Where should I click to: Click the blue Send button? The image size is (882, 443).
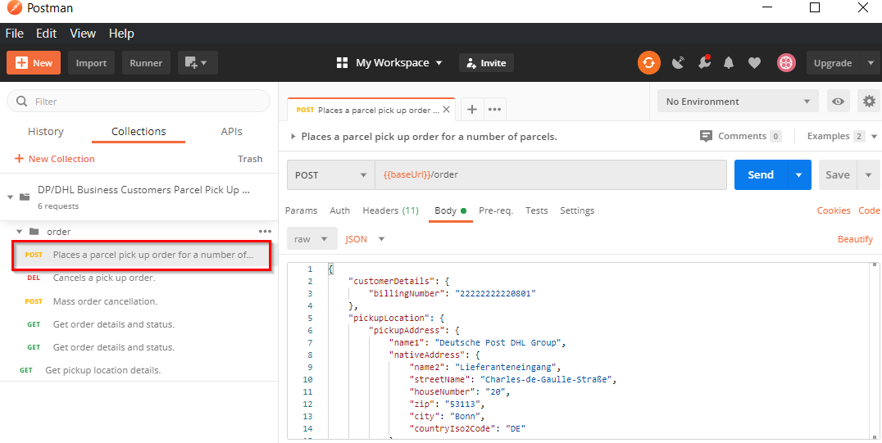tap(760, 174)
